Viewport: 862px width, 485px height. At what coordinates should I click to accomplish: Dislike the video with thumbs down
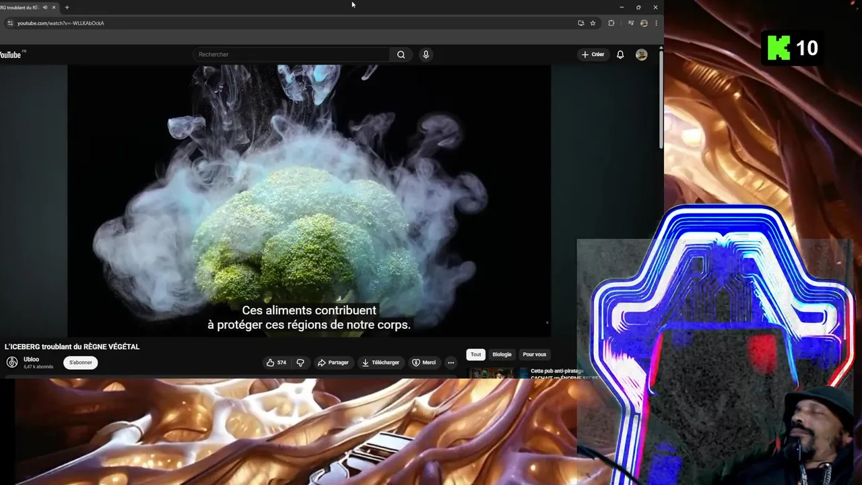(x=300, y=362)
